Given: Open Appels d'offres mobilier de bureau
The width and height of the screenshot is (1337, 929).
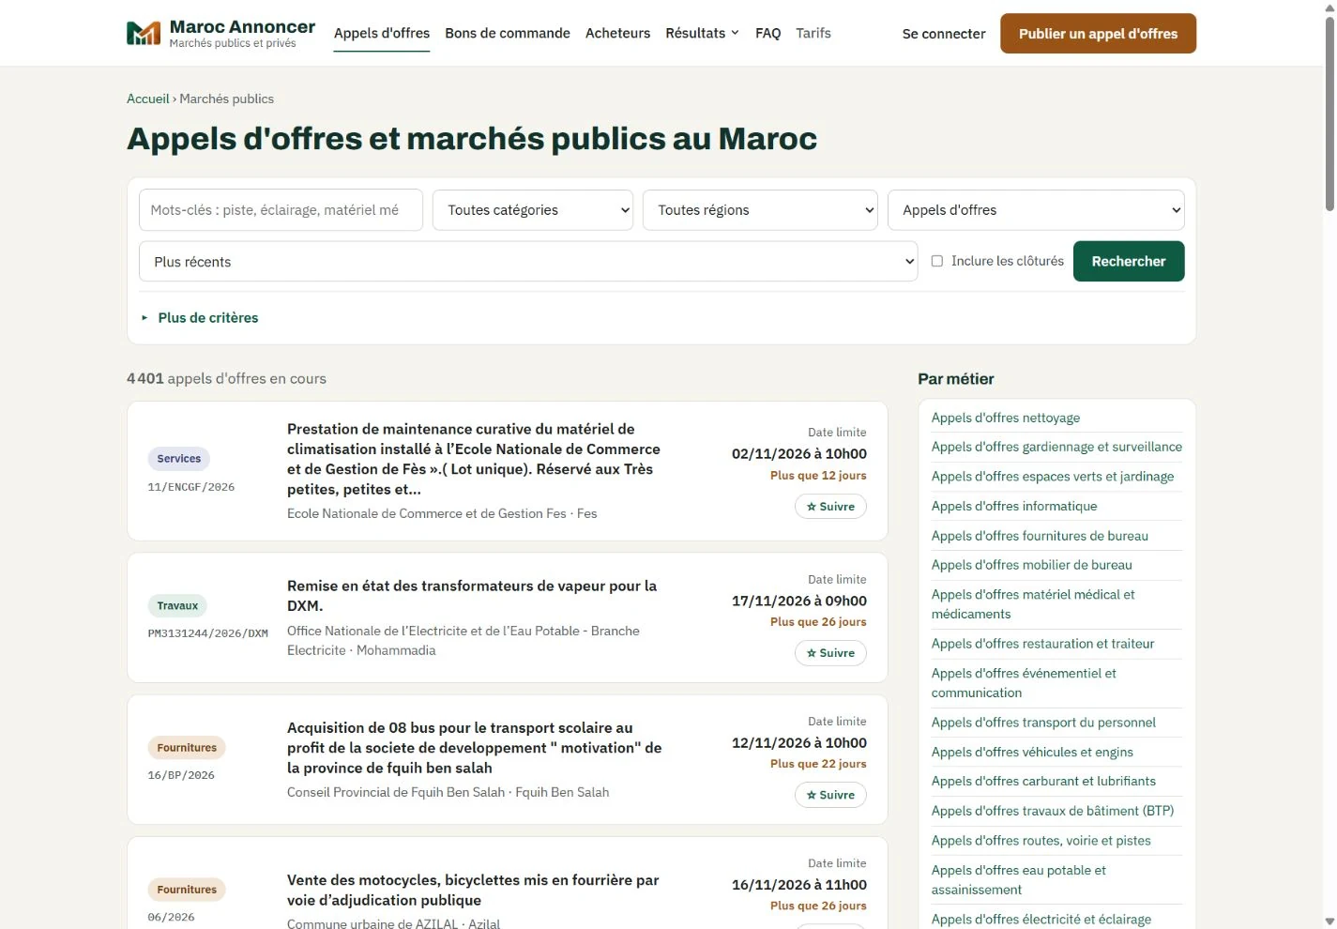Looking at the screenshot, I should pos(1032,565).
